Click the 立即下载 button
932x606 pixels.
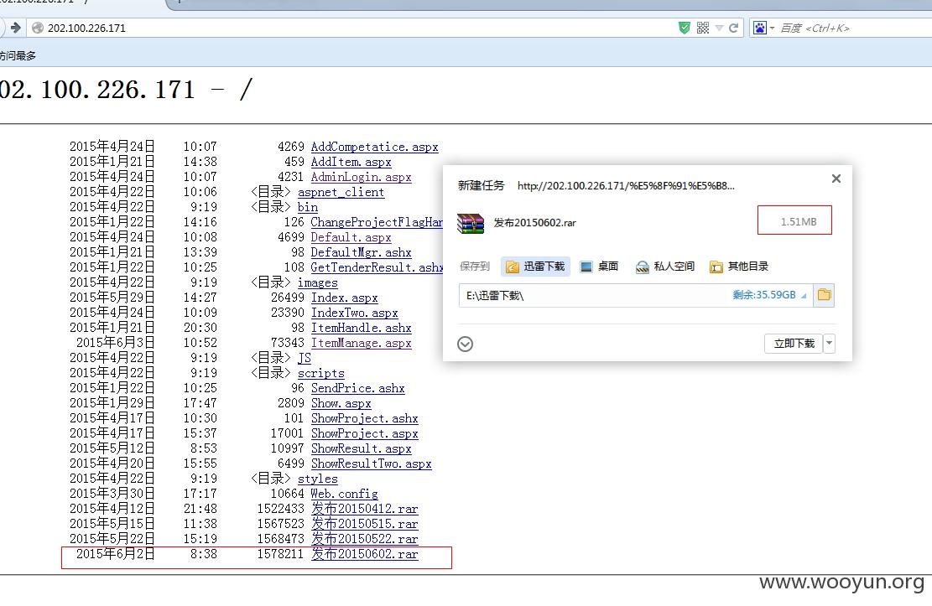pyautogui.click(x=794, y=344)
